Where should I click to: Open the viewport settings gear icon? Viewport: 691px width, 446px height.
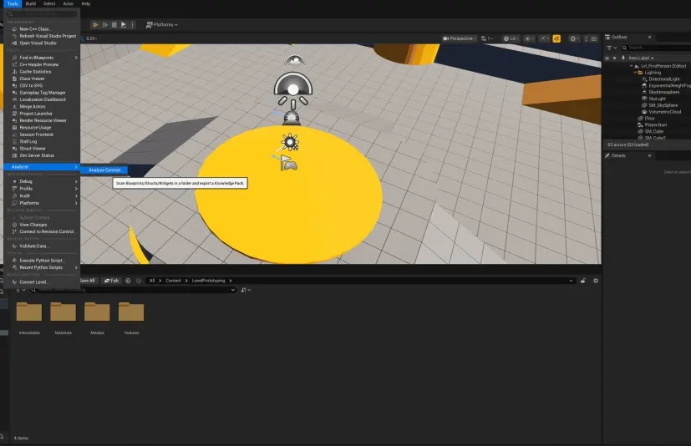(x=573, y=38)
